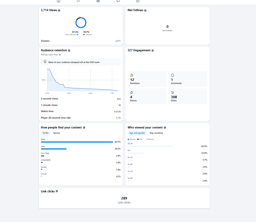Click the 12 Reactions tile
The height and width of the screenshot is (222, 256).
point(147,79)
